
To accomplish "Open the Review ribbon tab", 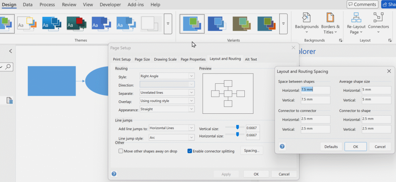I will click(69, 5).
